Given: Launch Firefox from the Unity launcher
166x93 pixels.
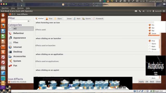Looking at the screenshot, I should (x=3, y=26).
